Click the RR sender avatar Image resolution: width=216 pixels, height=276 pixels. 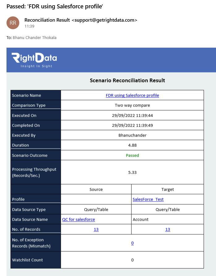click(13, 23)
